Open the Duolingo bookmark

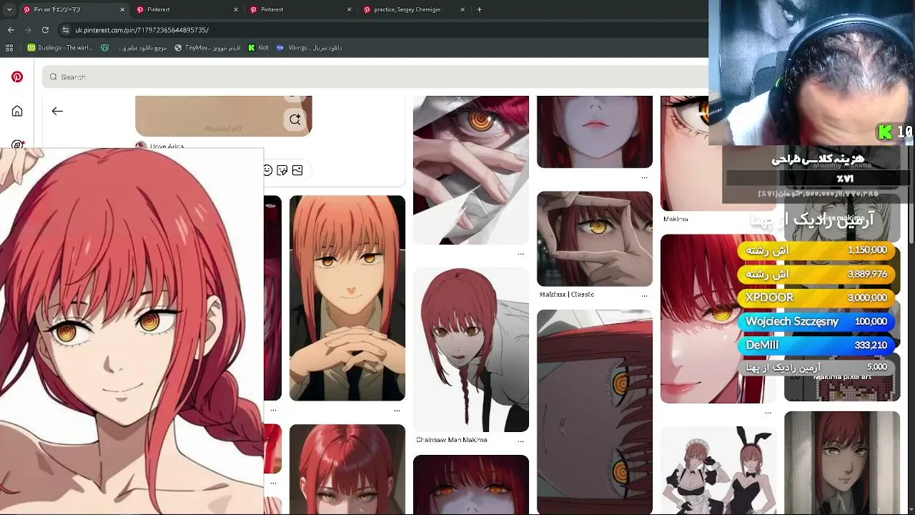60,48
